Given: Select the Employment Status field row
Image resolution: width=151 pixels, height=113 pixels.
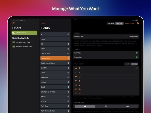Looking at the screenshot, I should click(x=53, y=63).
